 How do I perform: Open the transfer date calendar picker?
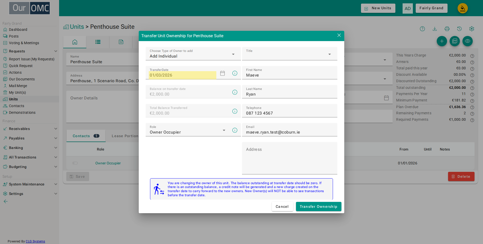click(222, 73)
